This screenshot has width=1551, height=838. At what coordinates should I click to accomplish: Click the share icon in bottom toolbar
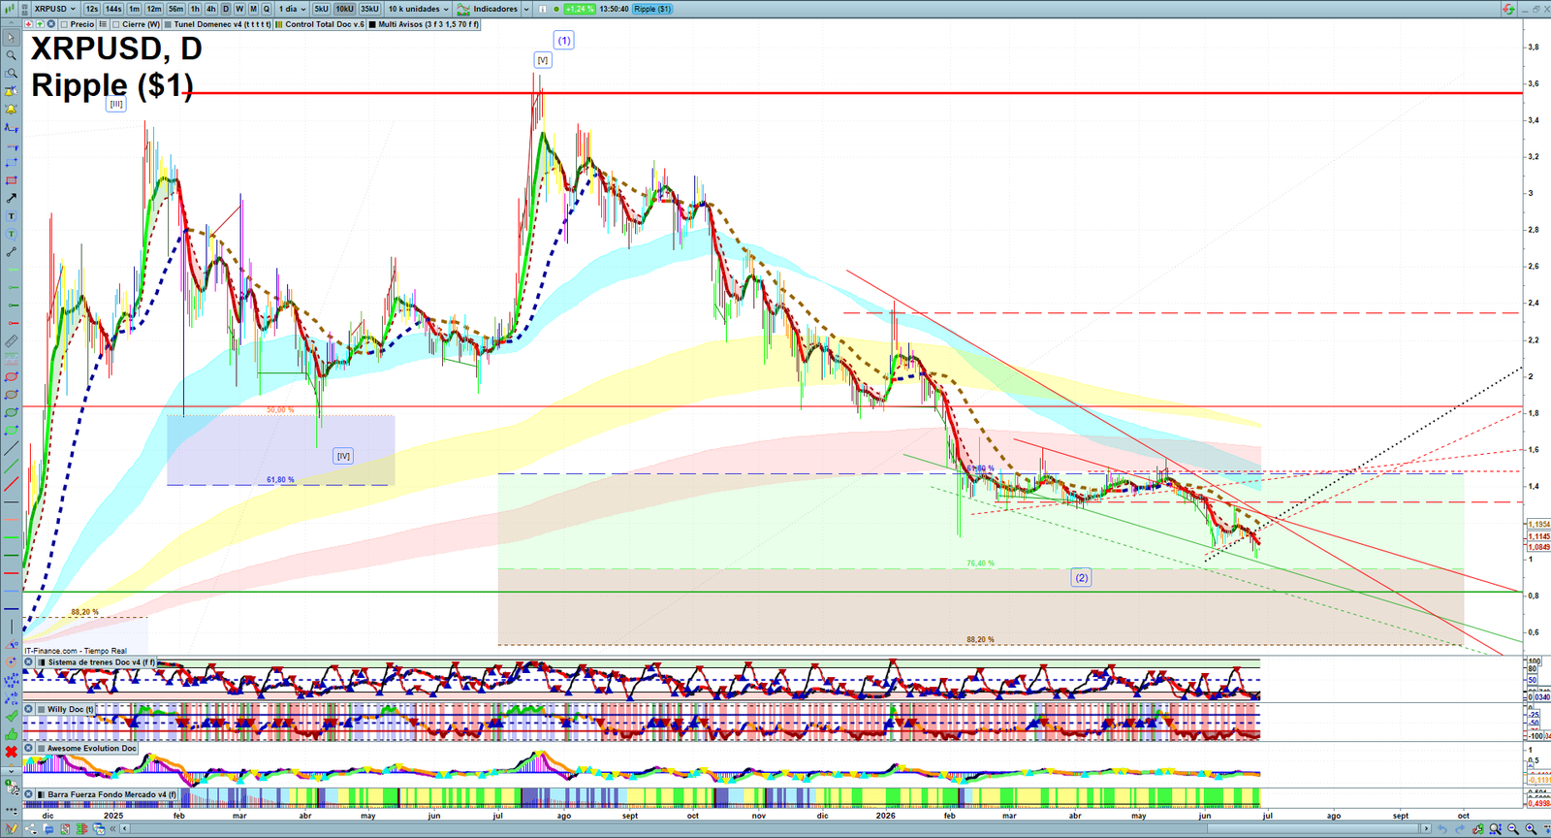(30, 829)
